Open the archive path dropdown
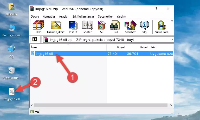200x120 pixels. [x=172, y=40]
